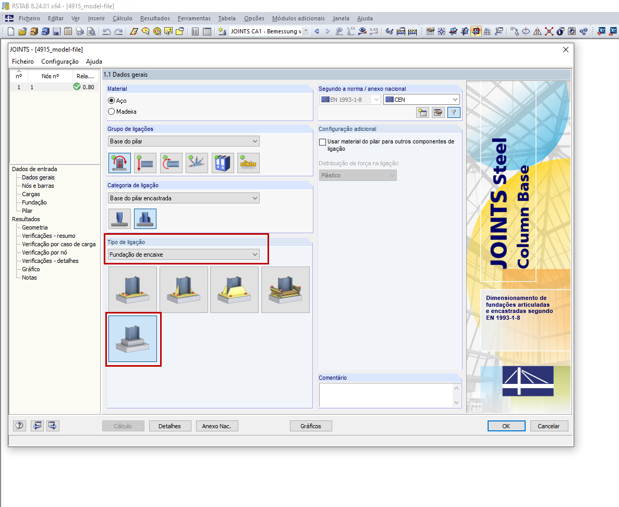Viewport: 619px width, 507px height.
Task: Click the OK button
Action: [506, 426]
